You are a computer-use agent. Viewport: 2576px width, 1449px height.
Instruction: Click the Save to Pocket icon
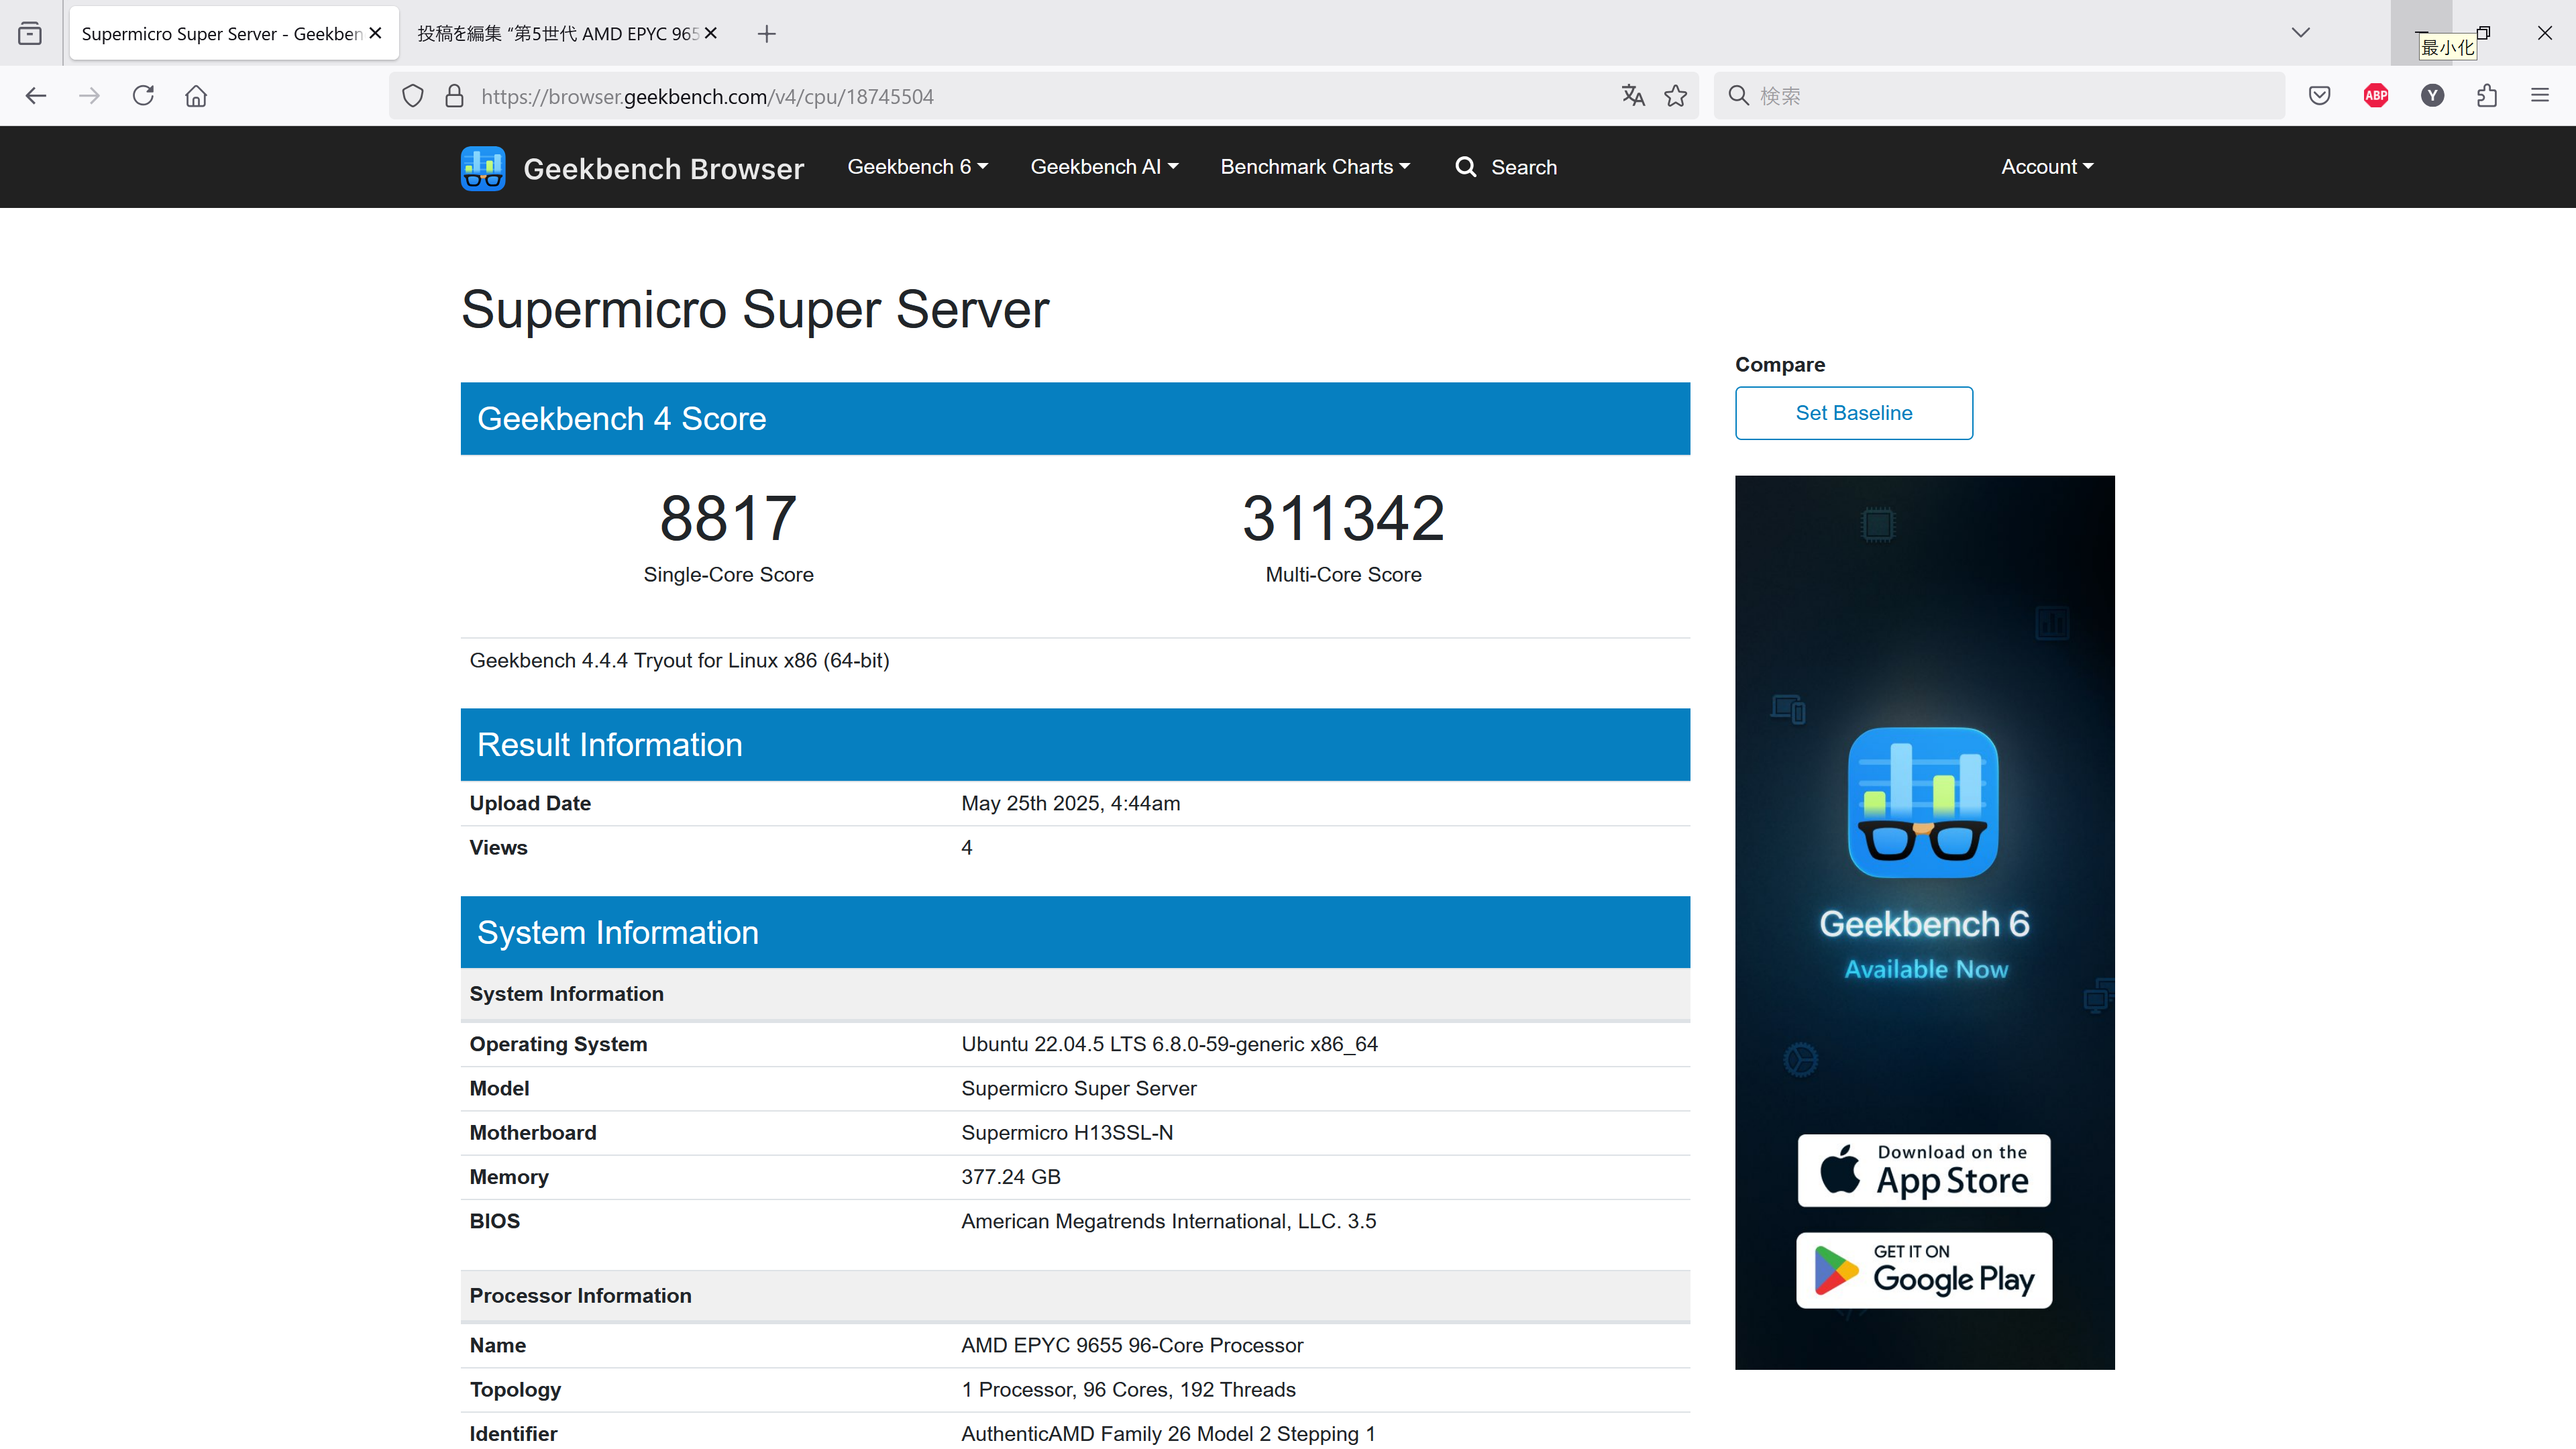[x=2320, y=96]
